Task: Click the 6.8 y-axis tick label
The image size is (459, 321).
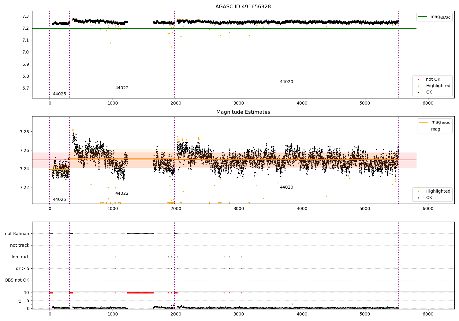Action: pyautogui.click(x=26, y=76)
